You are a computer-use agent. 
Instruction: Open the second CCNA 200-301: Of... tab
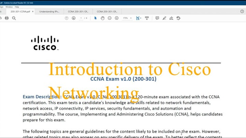(x=107, y=12)
